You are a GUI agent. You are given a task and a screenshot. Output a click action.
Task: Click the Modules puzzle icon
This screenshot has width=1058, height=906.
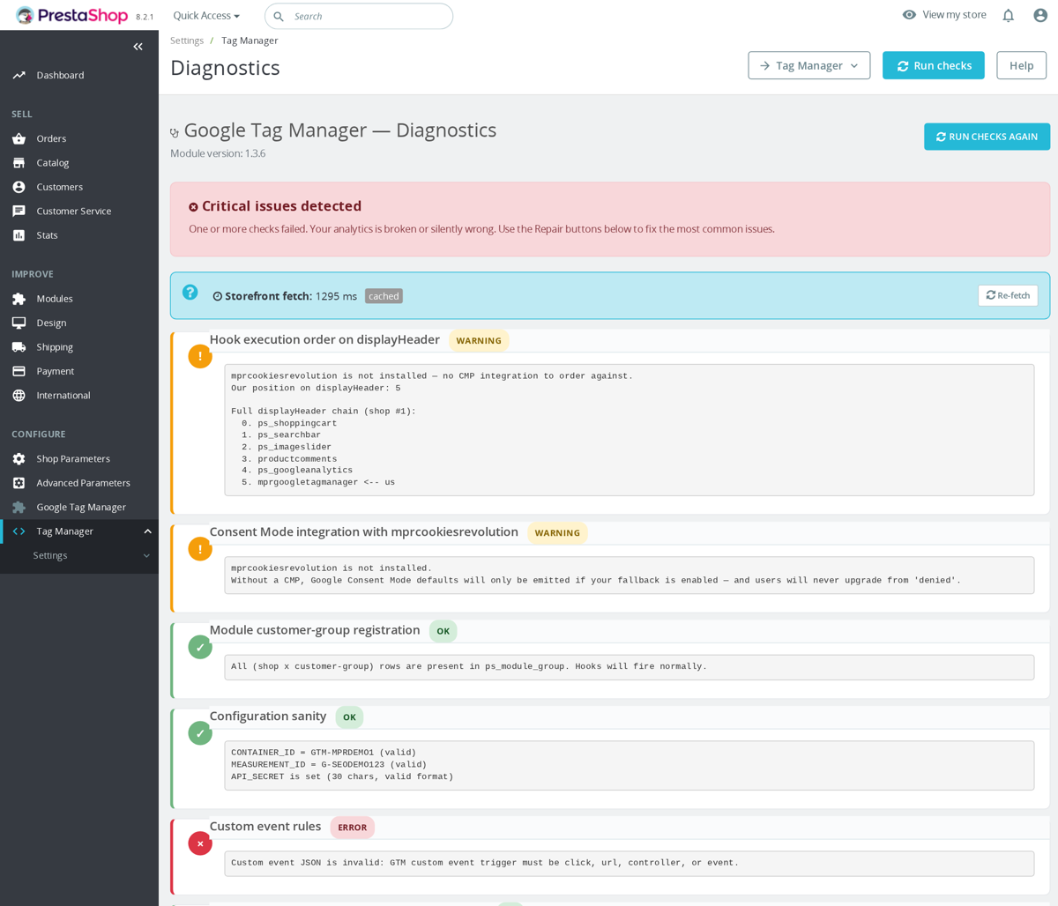point(19,299)
